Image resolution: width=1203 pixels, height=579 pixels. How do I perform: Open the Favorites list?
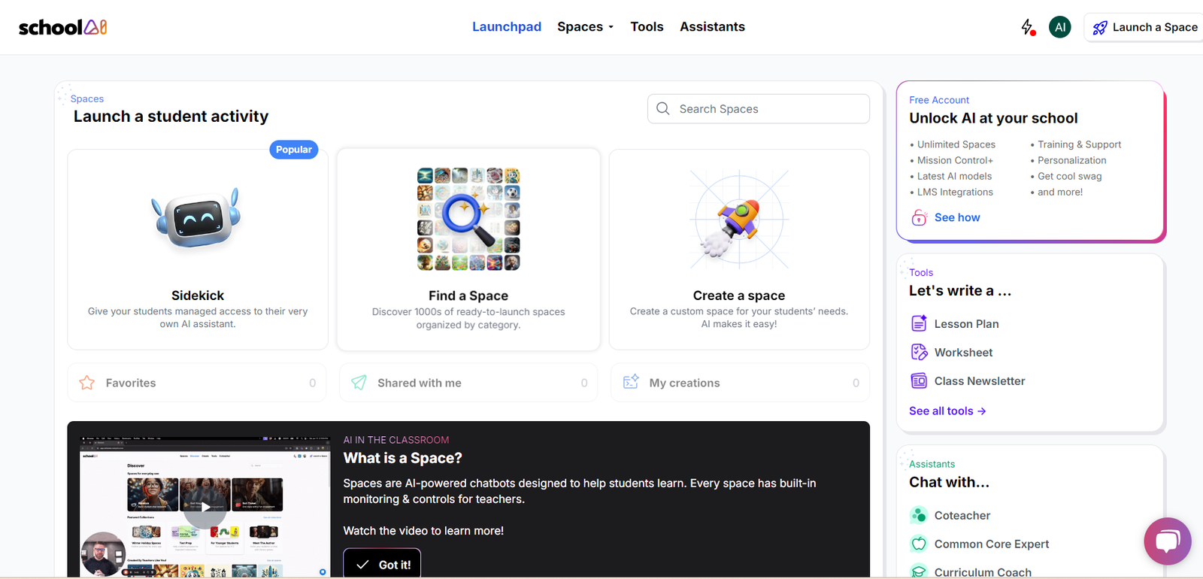(x=197, y=383)
